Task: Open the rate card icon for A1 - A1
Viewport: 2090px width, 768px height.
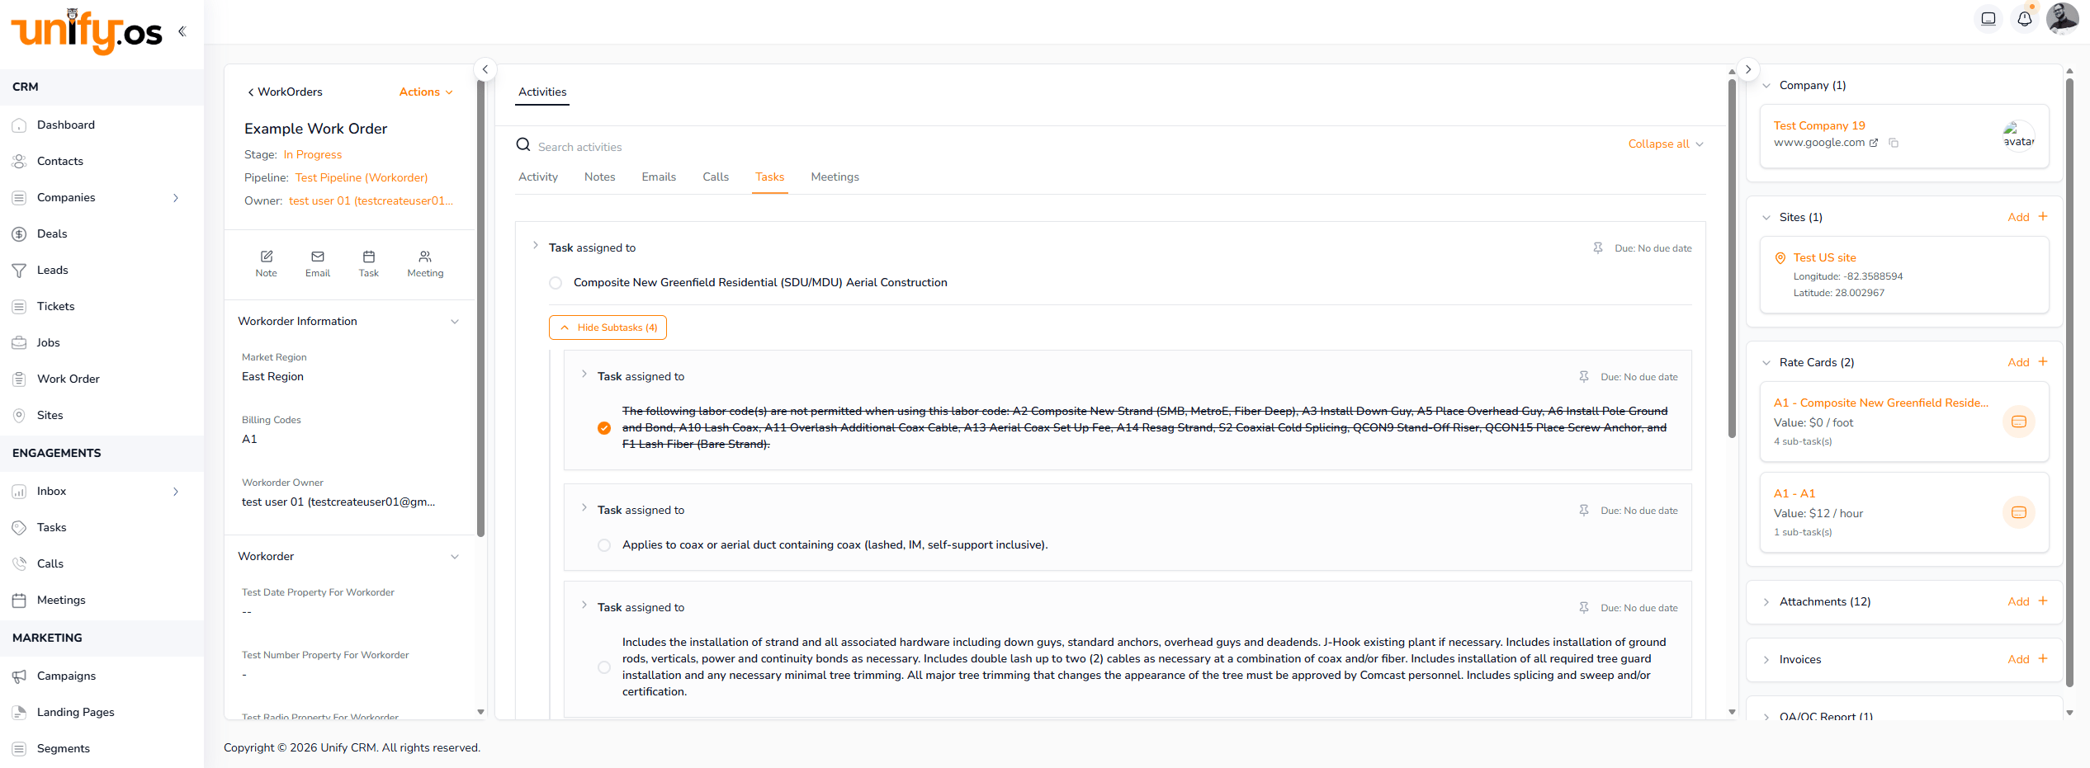Action: pyautogui.click(x=2019, y=512)
